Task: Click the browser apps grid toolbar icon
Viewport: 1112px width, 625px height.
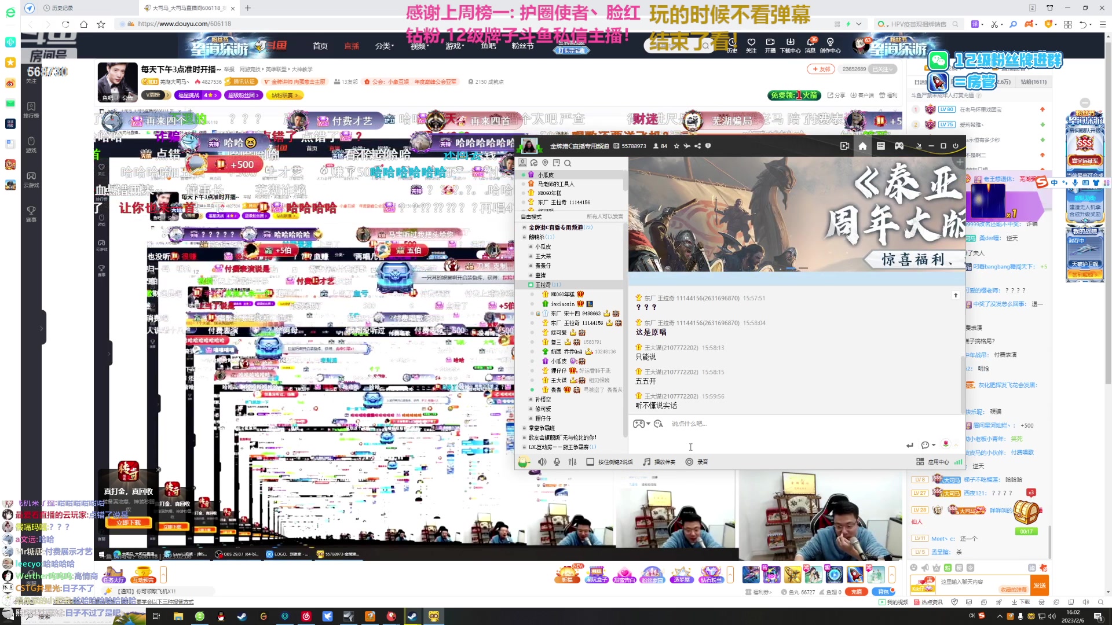Action: coord(1067,24)
